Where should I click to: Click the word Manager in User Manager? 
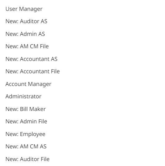[x=31, y=9]
